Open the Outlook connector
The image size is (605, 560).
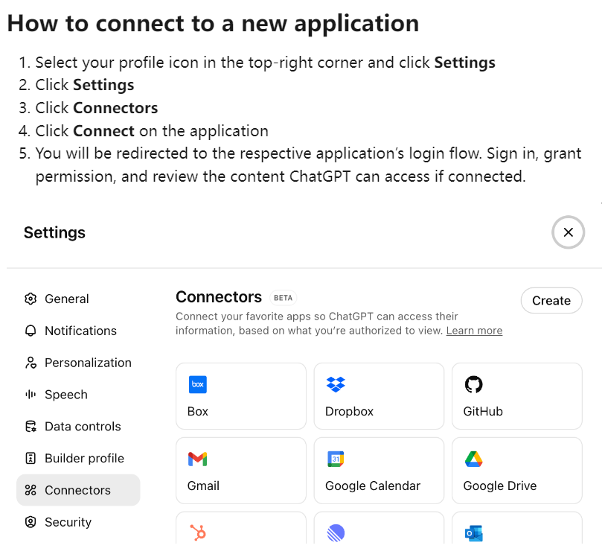tap(473, 533)
